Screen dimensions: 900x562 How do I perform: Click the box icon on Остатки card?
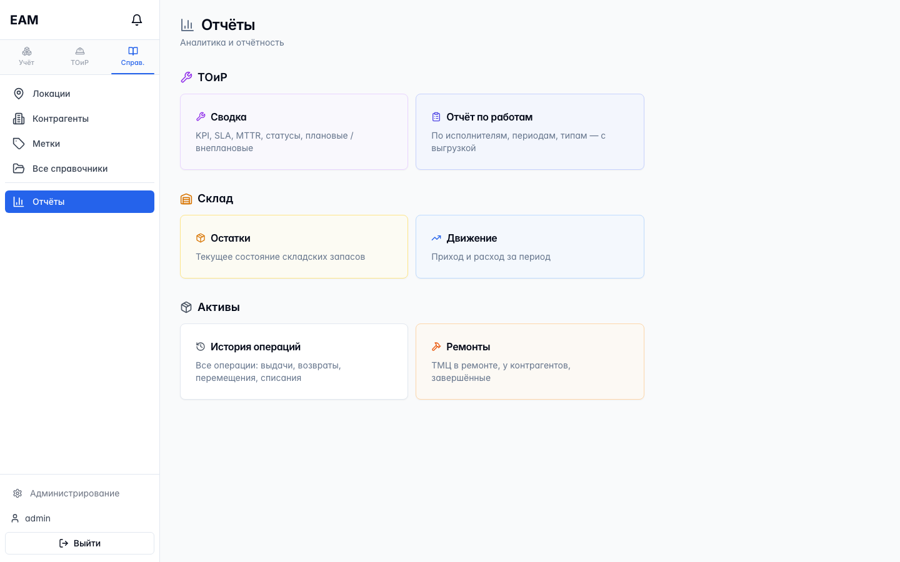tap(201, 238)
